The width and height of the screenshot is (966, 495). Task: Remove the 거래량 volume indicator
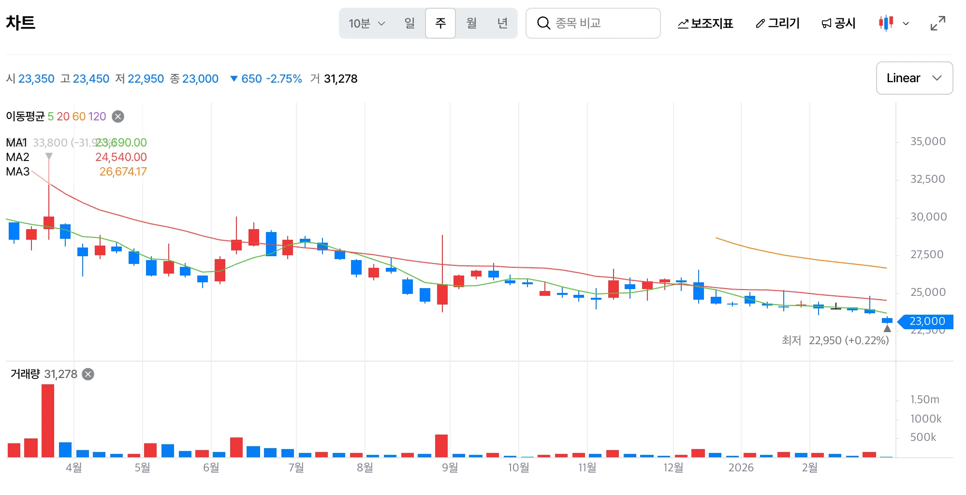pyautogui.click(x=88, y=374)
